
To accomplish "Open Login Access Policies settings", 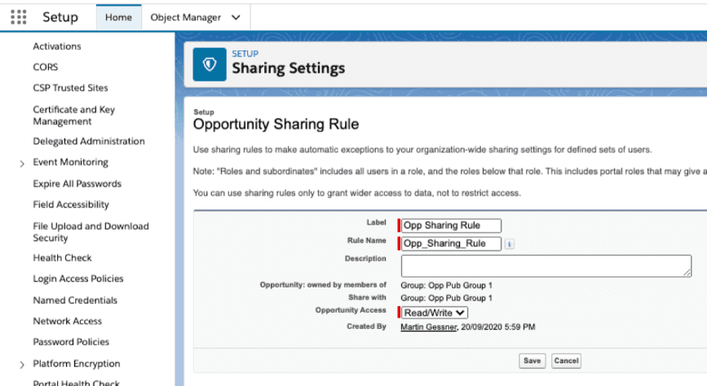I will pos(77,279).
